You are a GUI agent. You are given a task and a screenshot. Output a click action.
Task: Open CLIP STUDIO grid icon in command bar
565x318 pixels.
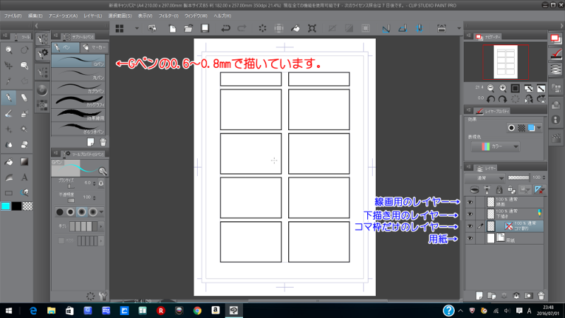click(x=119, y=28)
